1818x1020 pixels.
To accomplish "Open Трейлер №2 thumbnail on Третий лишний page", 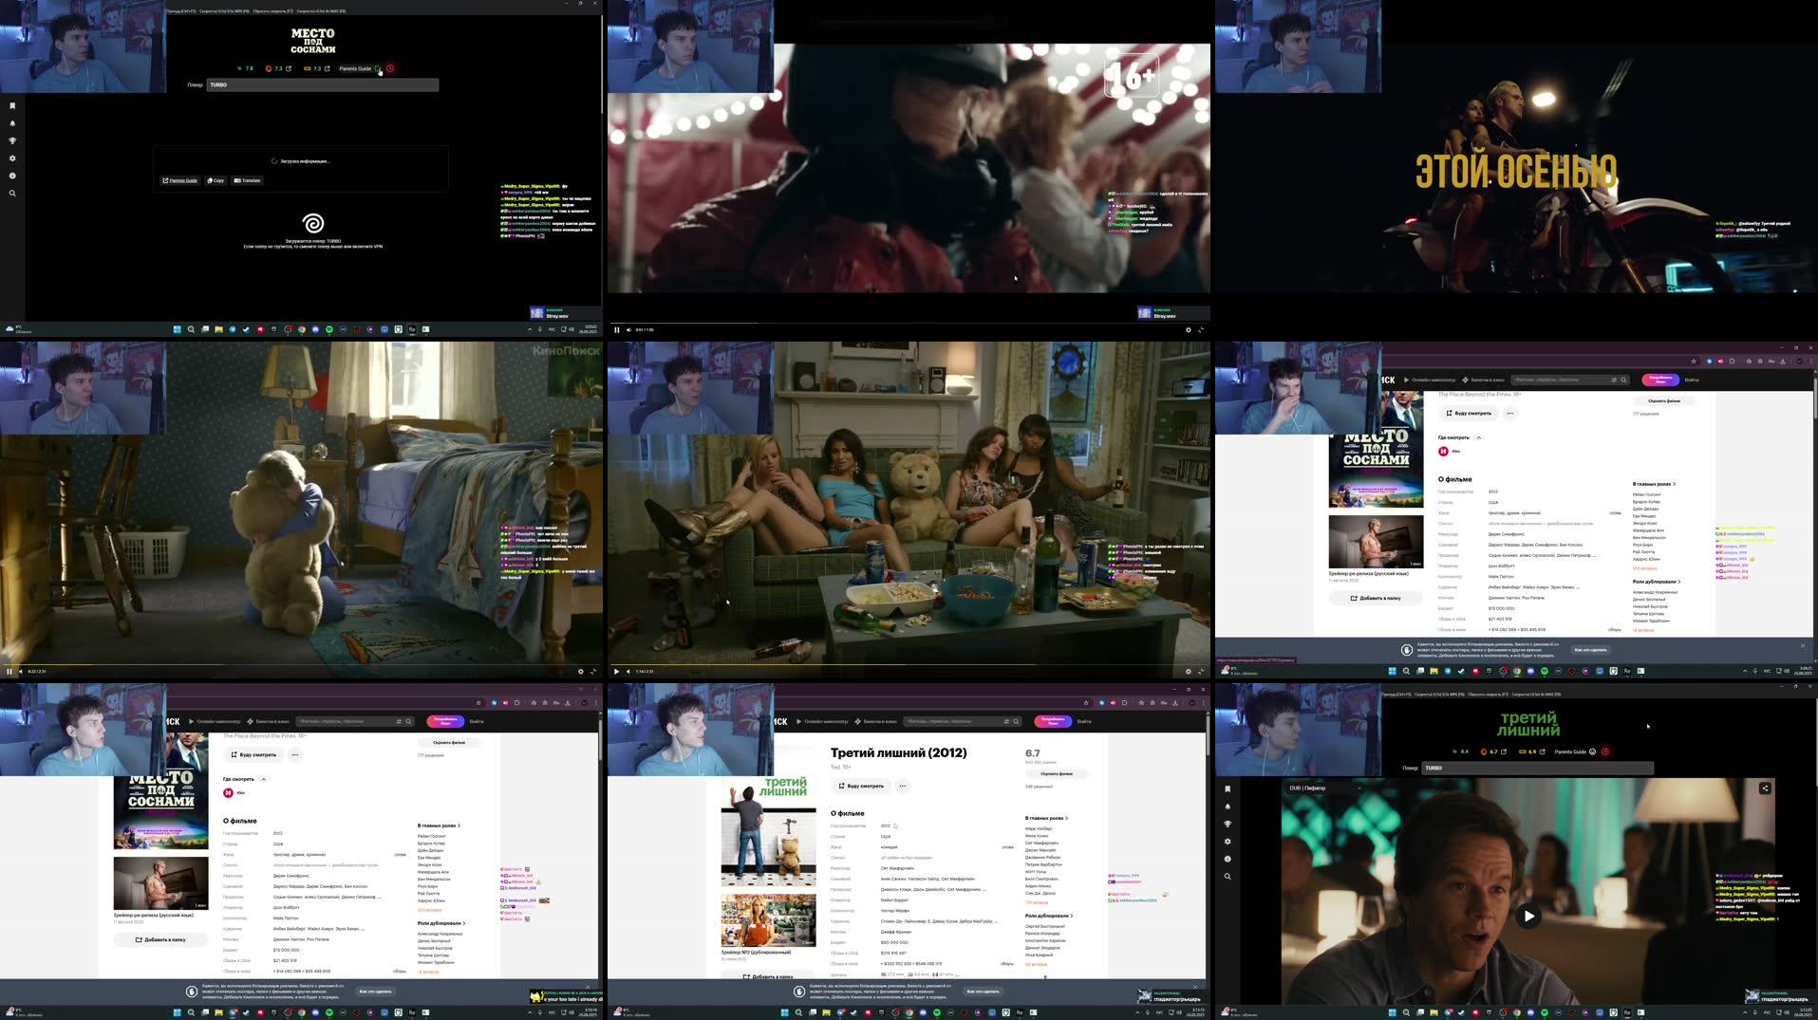I will pyautogui.click(x=768, y=920).
